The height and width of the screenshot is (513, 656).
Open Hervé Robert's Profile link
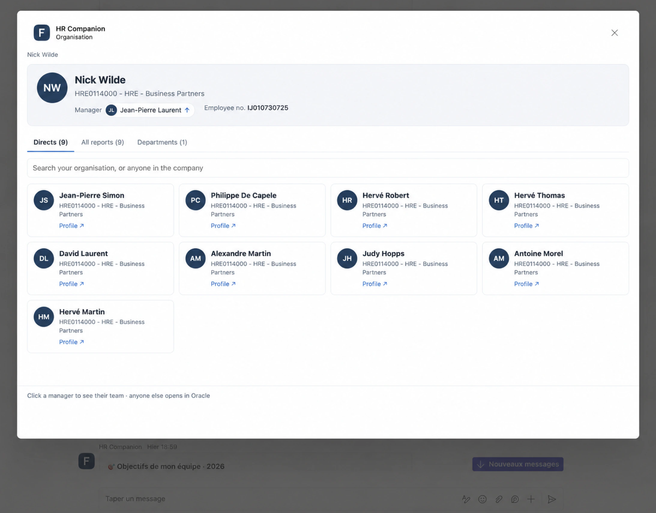(375, 226)
